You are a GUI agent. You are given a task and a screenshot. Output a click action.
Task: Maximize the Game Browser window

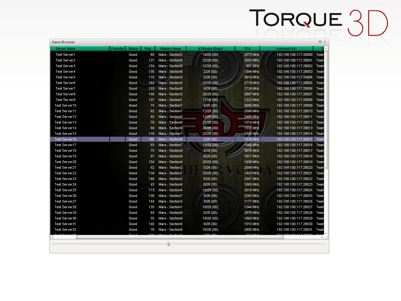coord(320,42)
